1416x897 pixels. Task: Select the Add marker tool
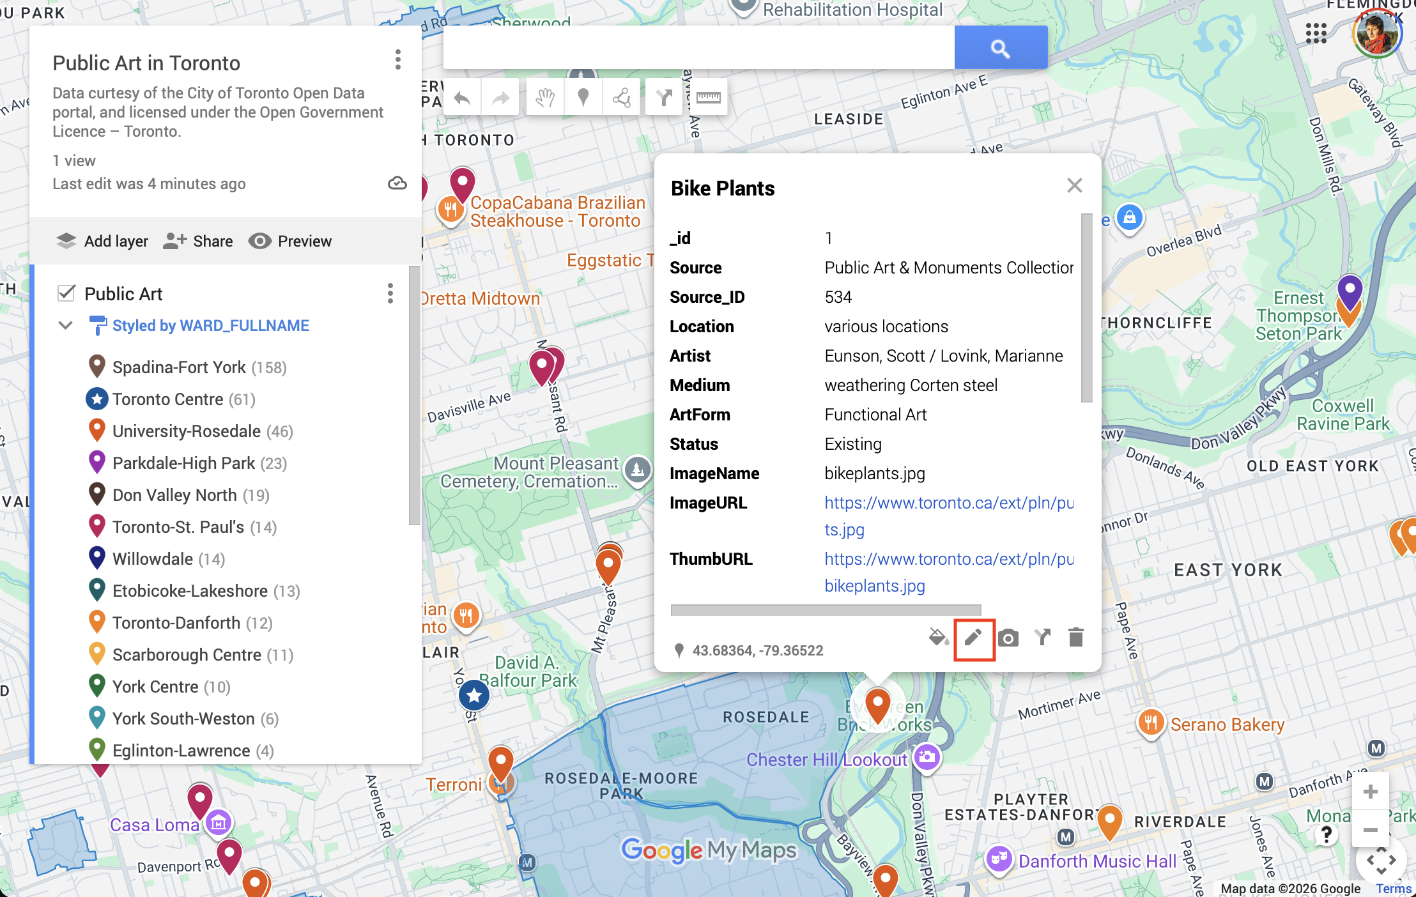click(583, 98)
